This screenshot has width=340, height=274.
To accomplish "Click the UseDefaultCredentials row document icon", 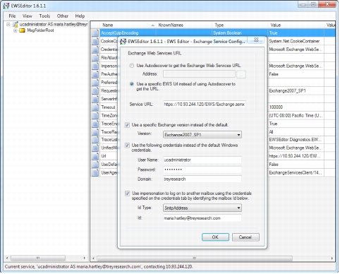I will coord(95,165).
